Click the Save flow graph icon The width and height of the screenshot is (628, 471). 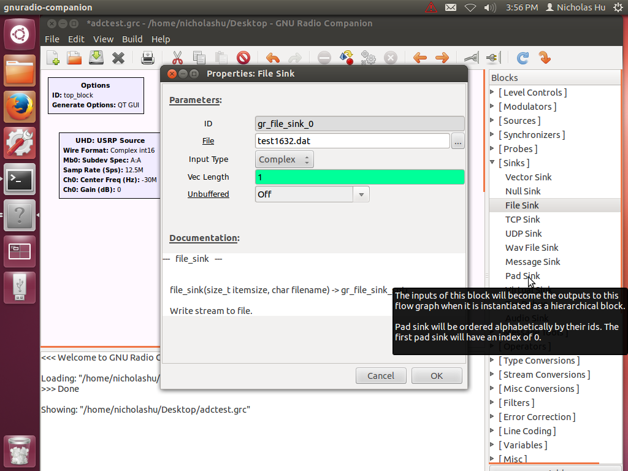click(x=96, y=58)
